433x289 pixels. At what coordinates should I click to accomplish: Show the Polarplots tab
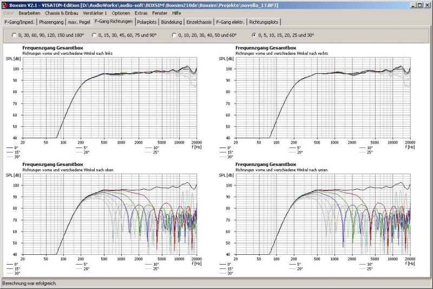pos(147,22)
